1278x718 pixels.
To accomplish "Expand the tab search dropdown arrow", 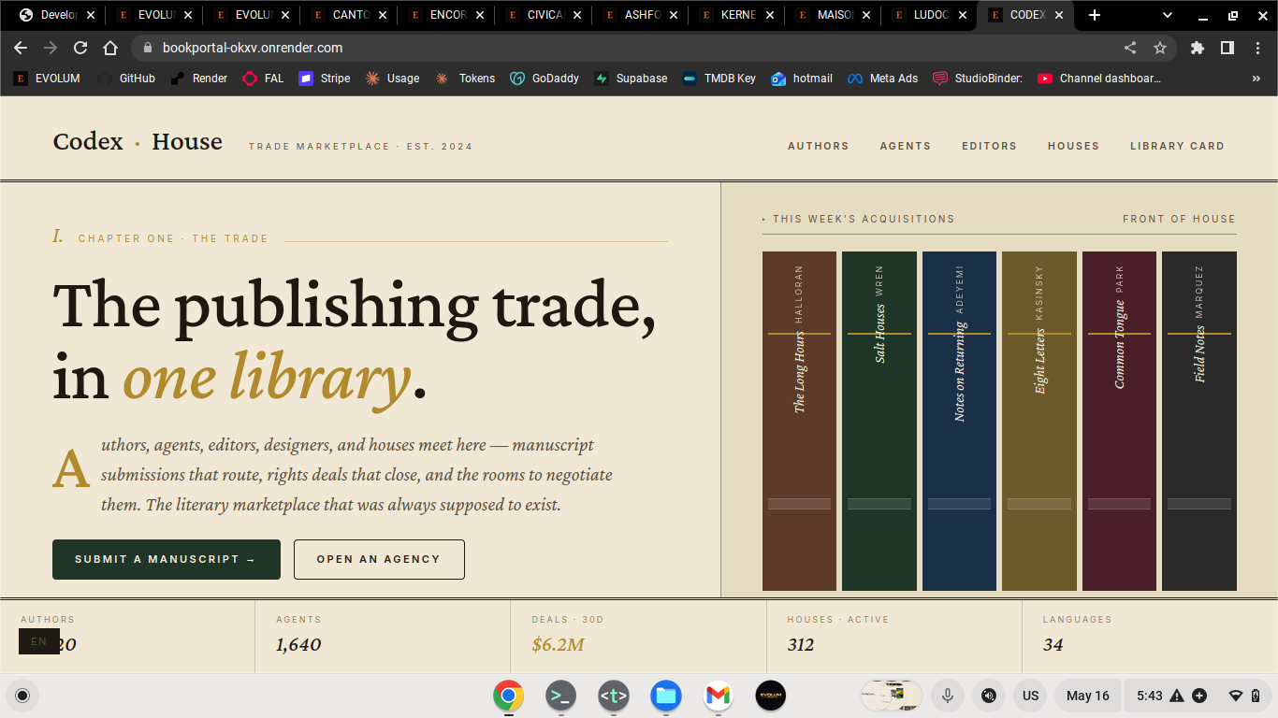I will (1168, 15).
